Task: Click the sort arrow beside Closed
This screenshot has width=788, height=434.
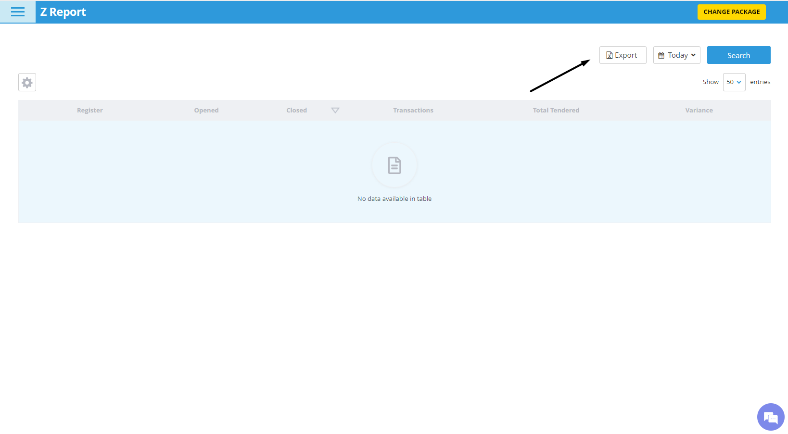Action: (x=335, y=110)
